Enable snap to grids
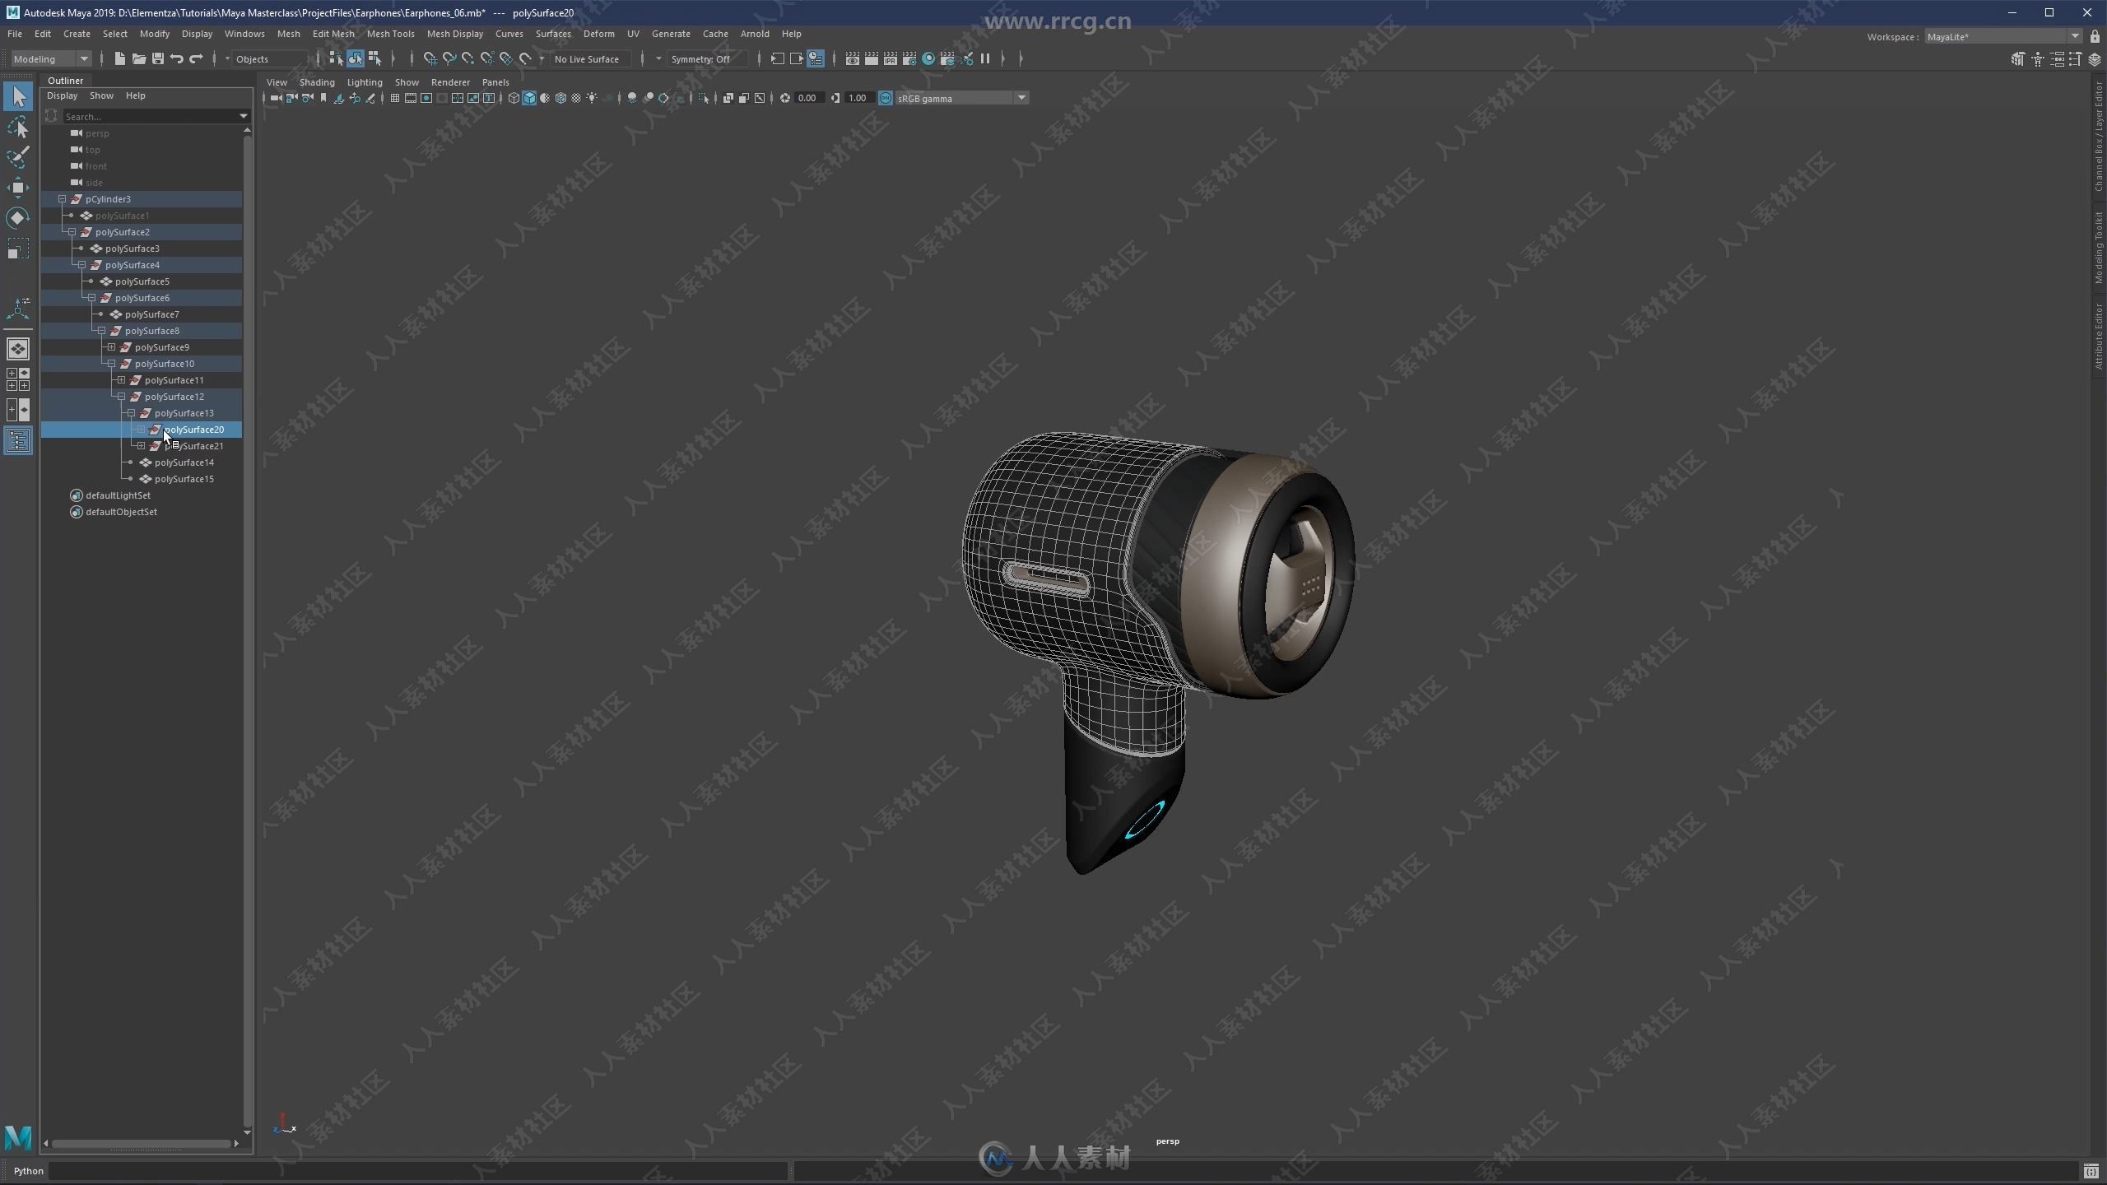 [x=430, y=58]
